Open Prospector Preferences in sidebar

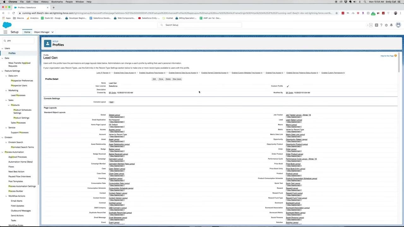pyautogui.click(x=22, y=81)
